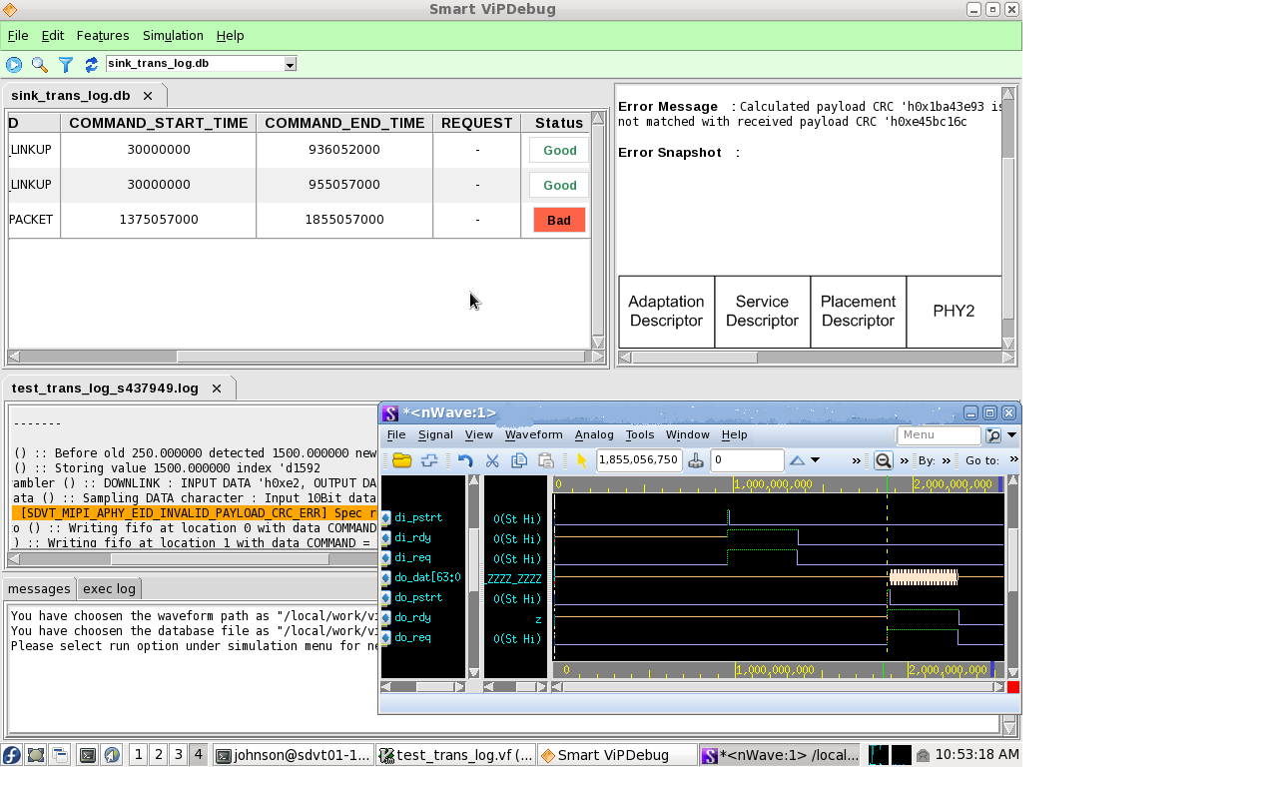Click the nWave Menu search field
The image size is (1277, 785).
[939, 435]
